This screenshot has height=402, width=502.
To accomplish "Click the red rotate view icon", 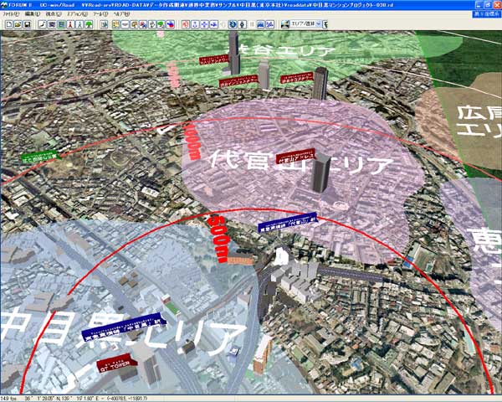I will 186,24.
